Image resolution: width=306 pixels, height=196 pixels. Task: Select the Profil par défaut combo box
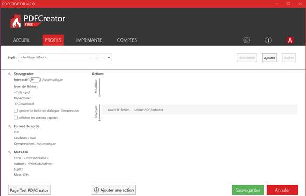(x=65, y=58)
